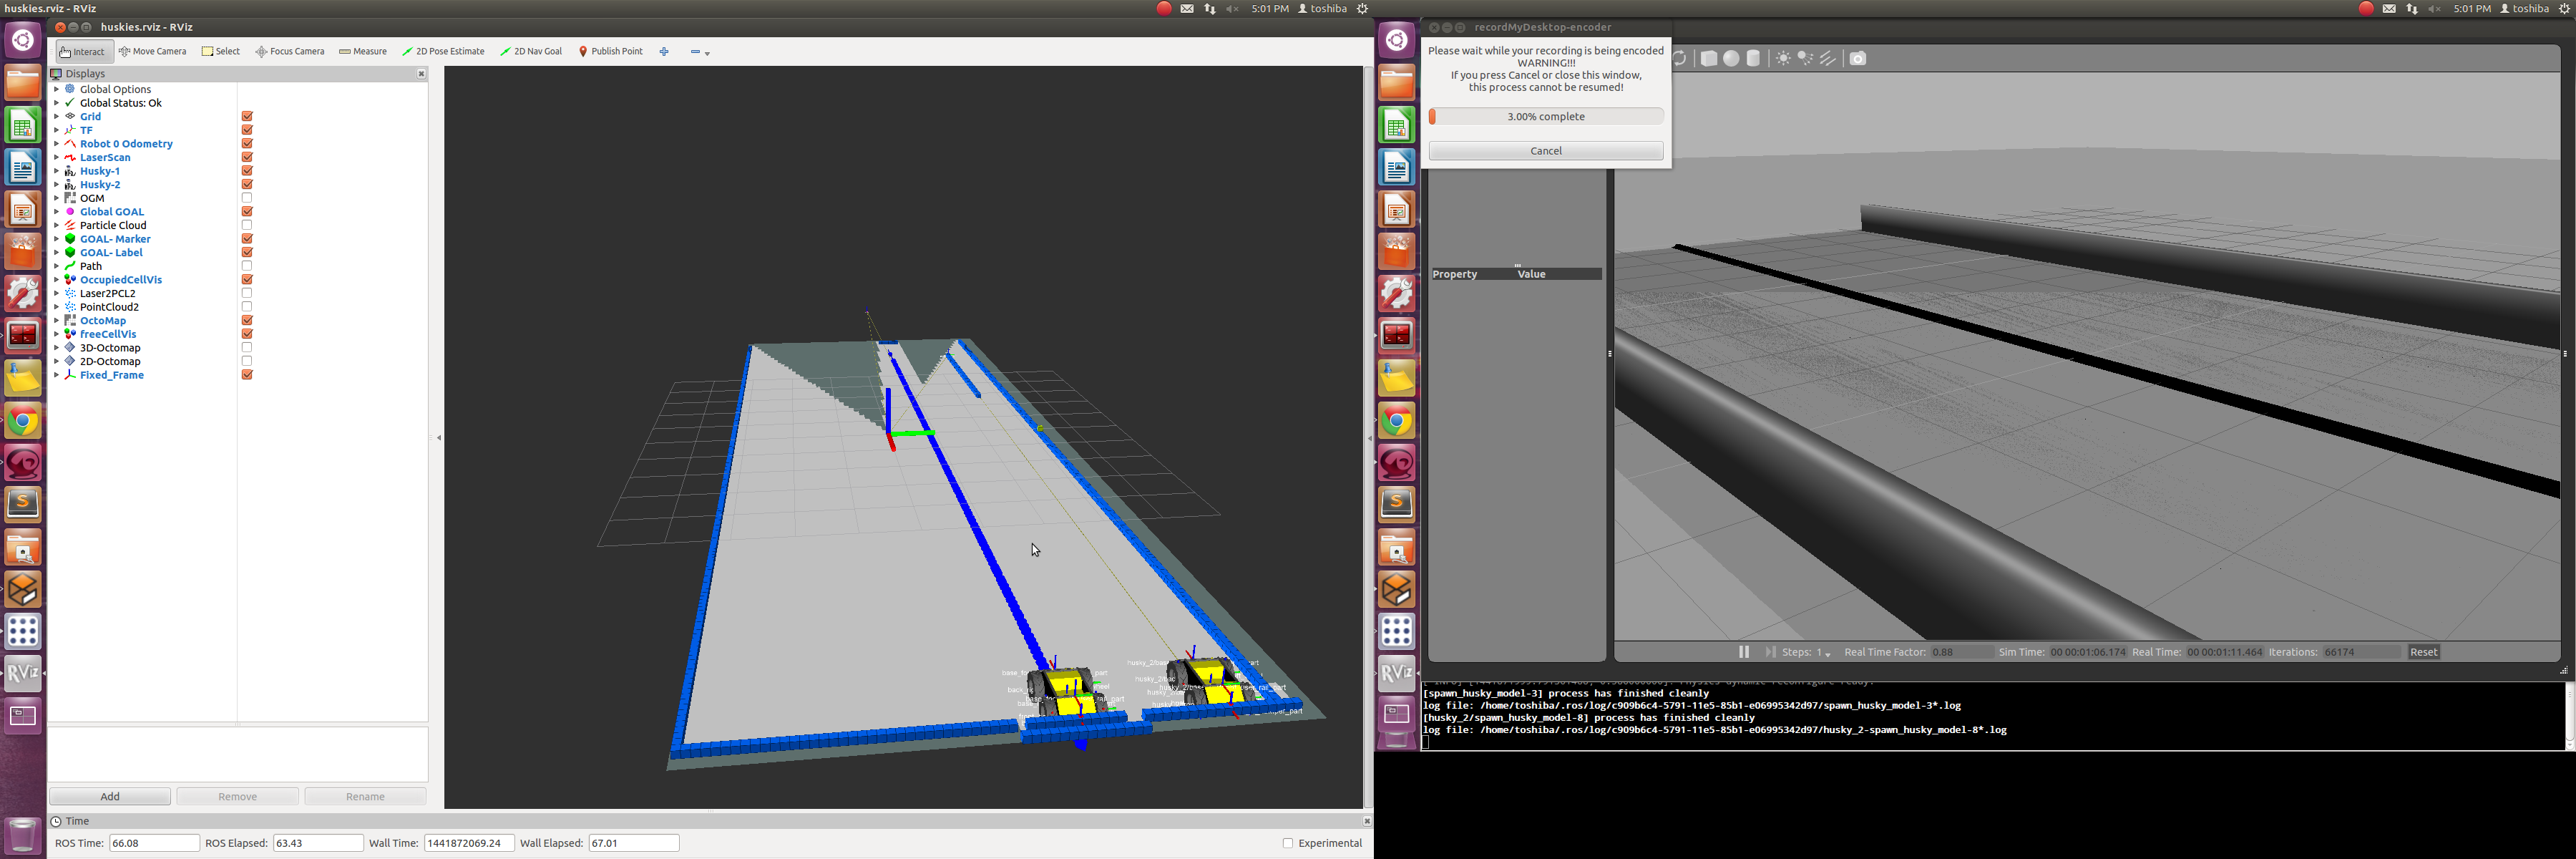Disable the TF display checkbox
Viewport: 2576px width, 859px height.
[x=247, y=130]
